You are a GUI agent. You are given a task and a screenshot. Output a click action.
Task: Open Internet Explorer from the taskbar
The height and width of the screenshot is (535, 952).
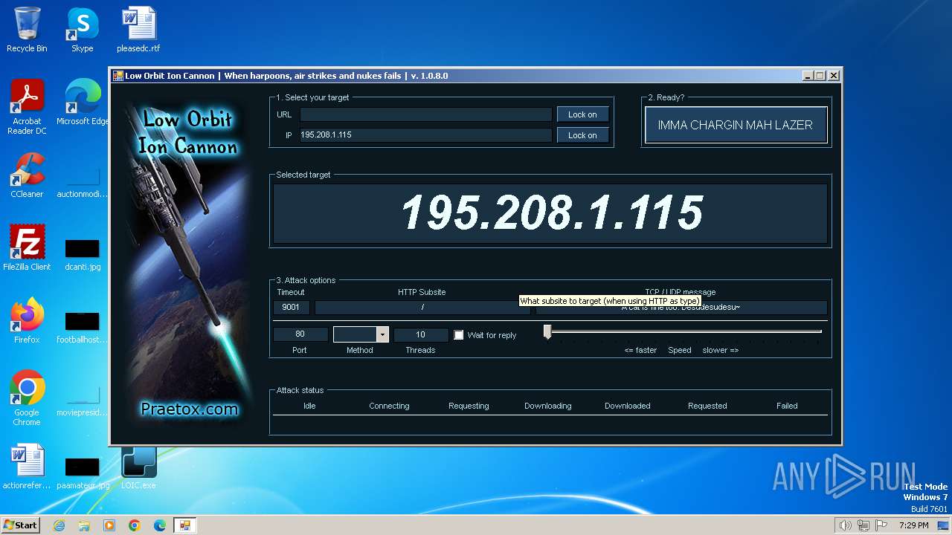click(59, 525)
